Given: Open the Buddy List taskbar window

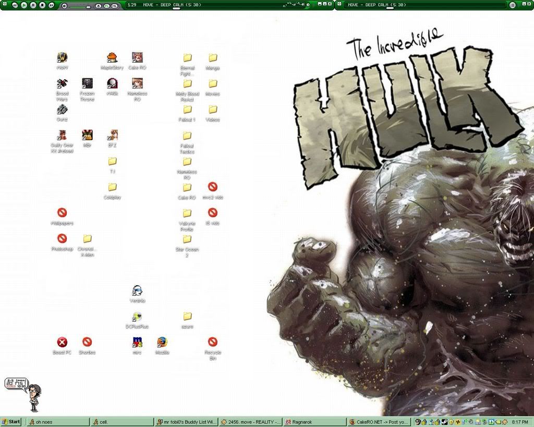Looking at the screenshot, I should pos(186,422).
